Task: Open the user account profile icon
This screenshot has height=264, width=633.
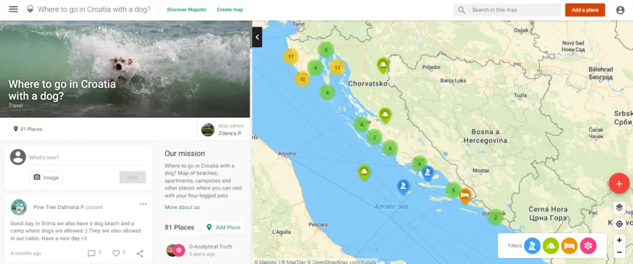Action: [621, 10]
